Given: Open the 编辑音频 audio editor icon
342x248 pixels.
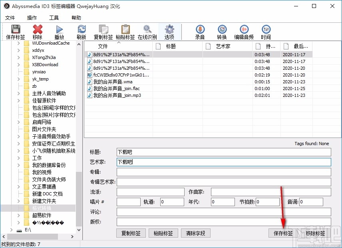Looking at the screenshot, I should click(x=244, y=31).
